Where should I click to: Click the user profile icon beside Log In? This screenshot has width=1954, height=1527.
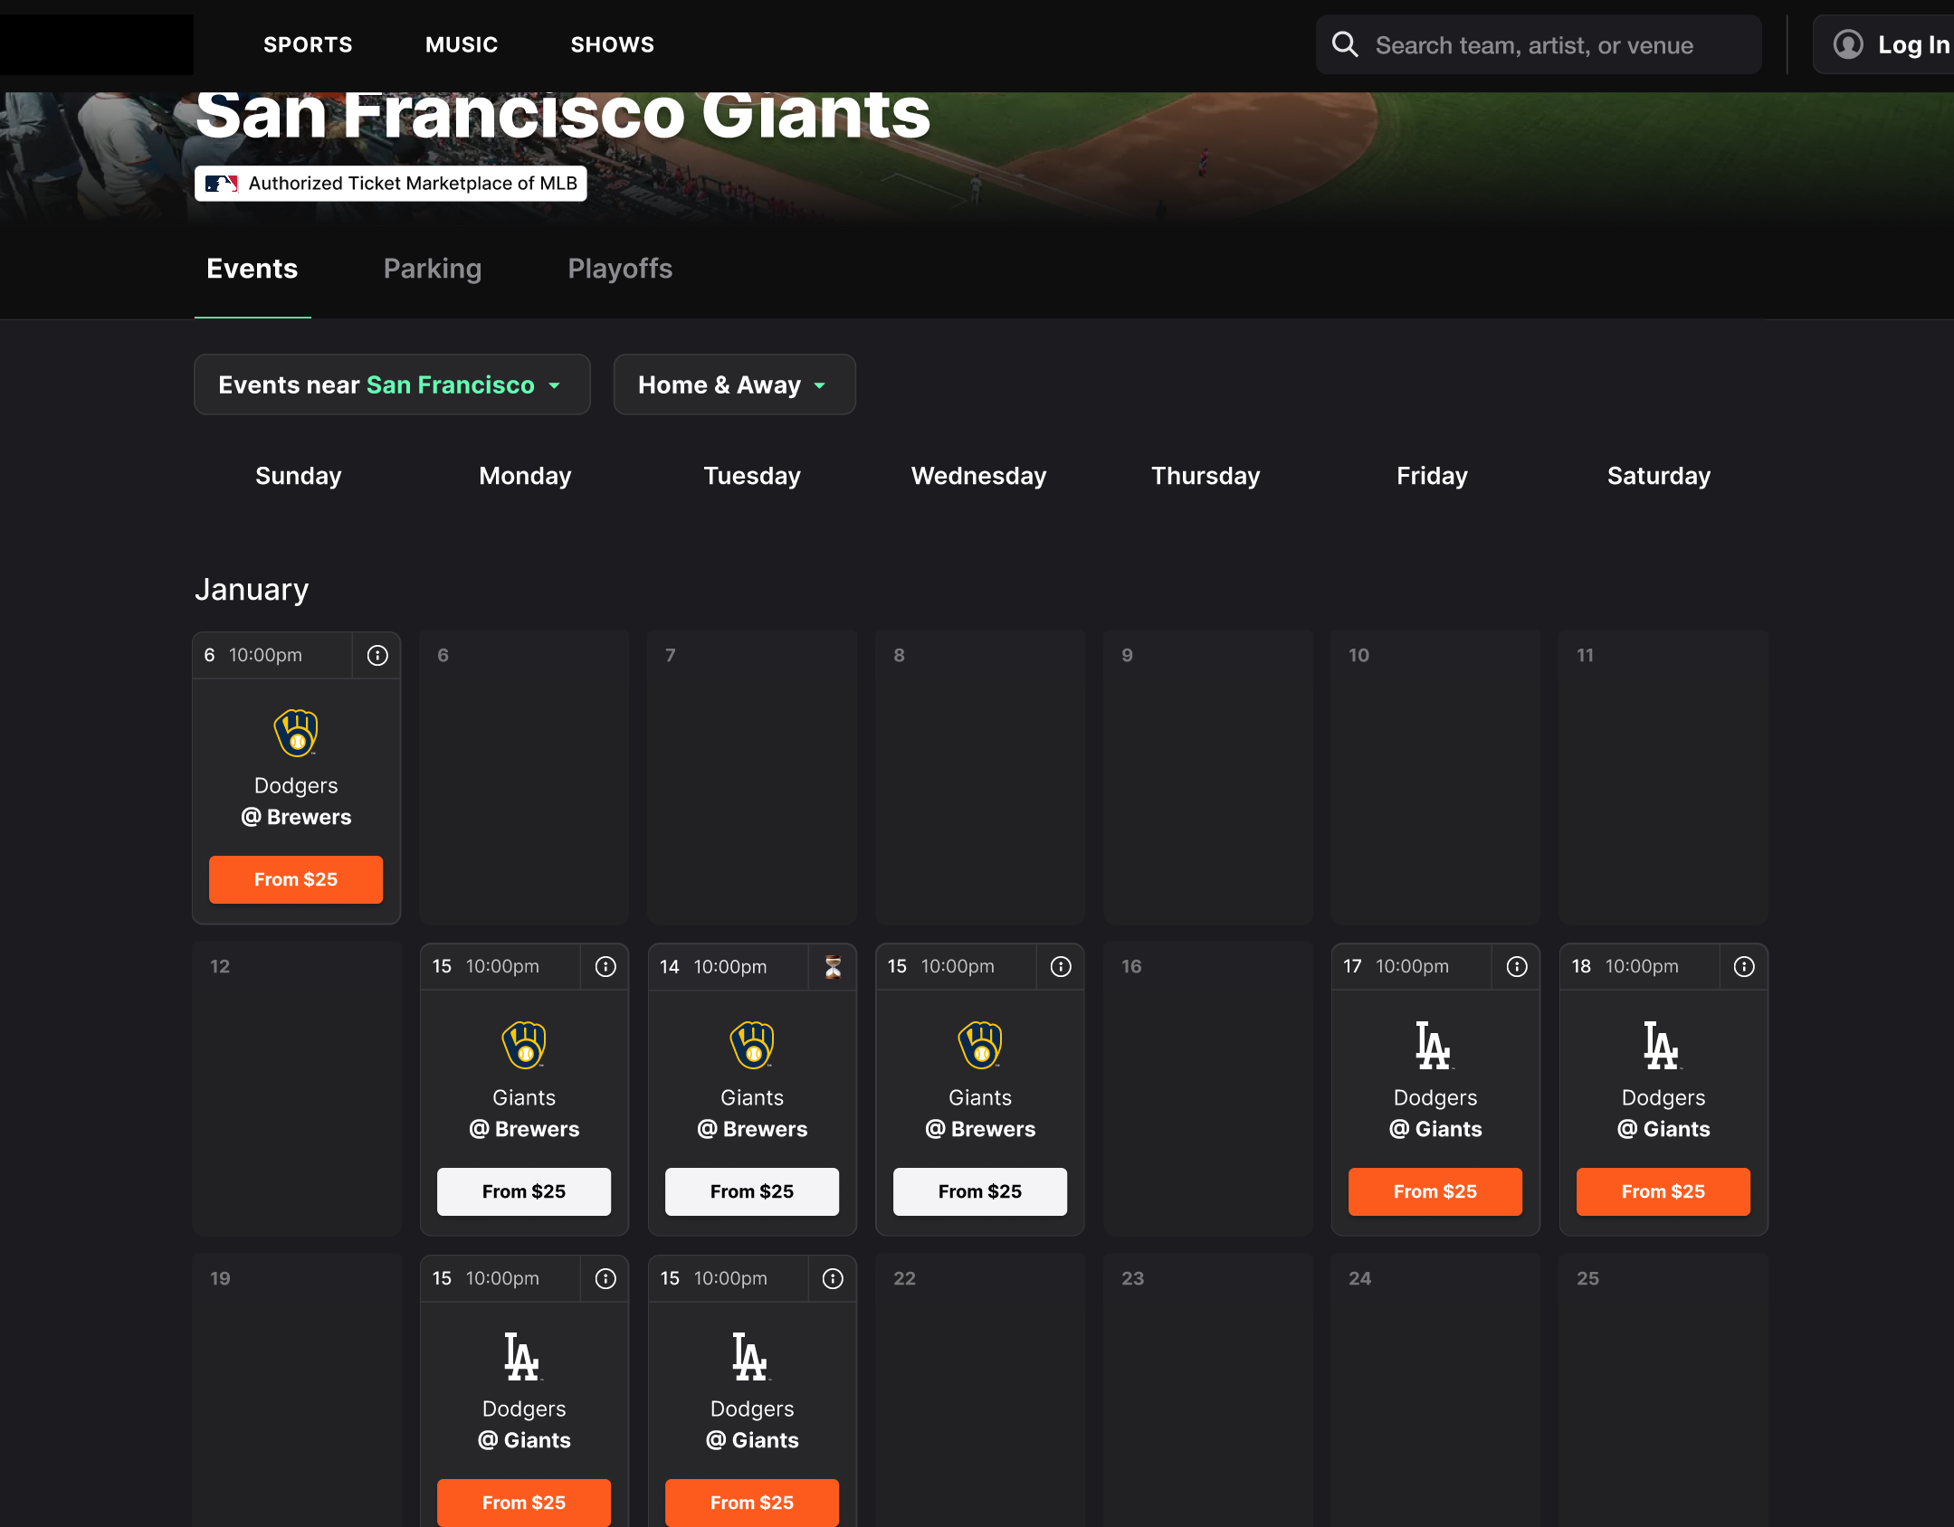point(1848,44)
